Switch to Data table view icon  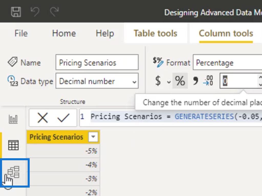coord(13,145)
